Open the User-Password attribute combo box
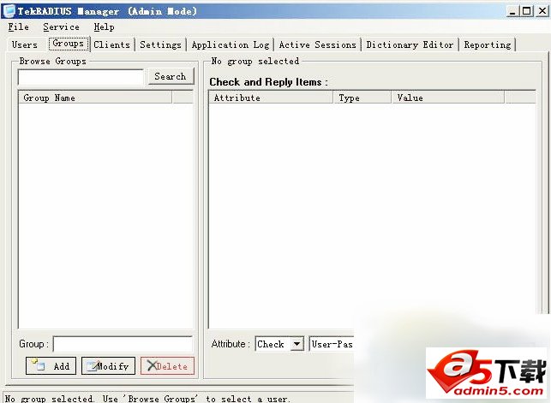The width and height of the screenshot is (551, 403). (x=332, y=344)
